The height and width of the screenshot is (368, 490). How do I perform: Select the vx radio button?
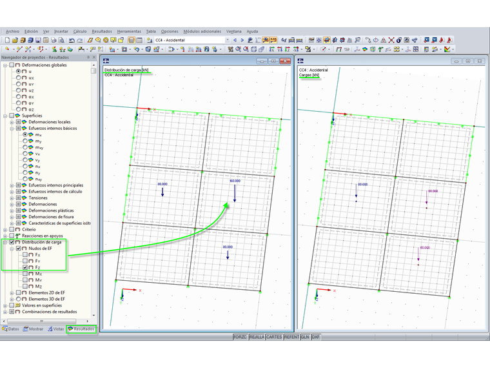(x=25, y=154)
